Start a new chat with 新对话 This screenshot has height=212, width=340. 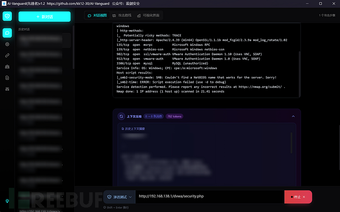[44, 16]
